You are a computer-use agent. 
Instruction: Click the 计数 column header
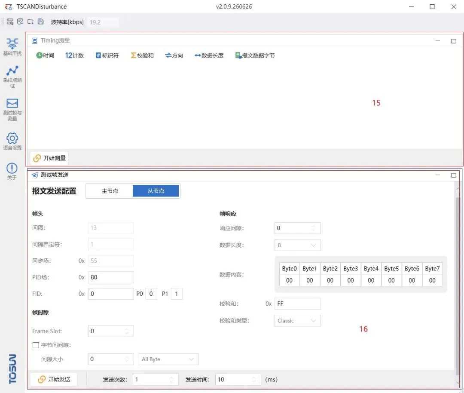coord(74,55)
